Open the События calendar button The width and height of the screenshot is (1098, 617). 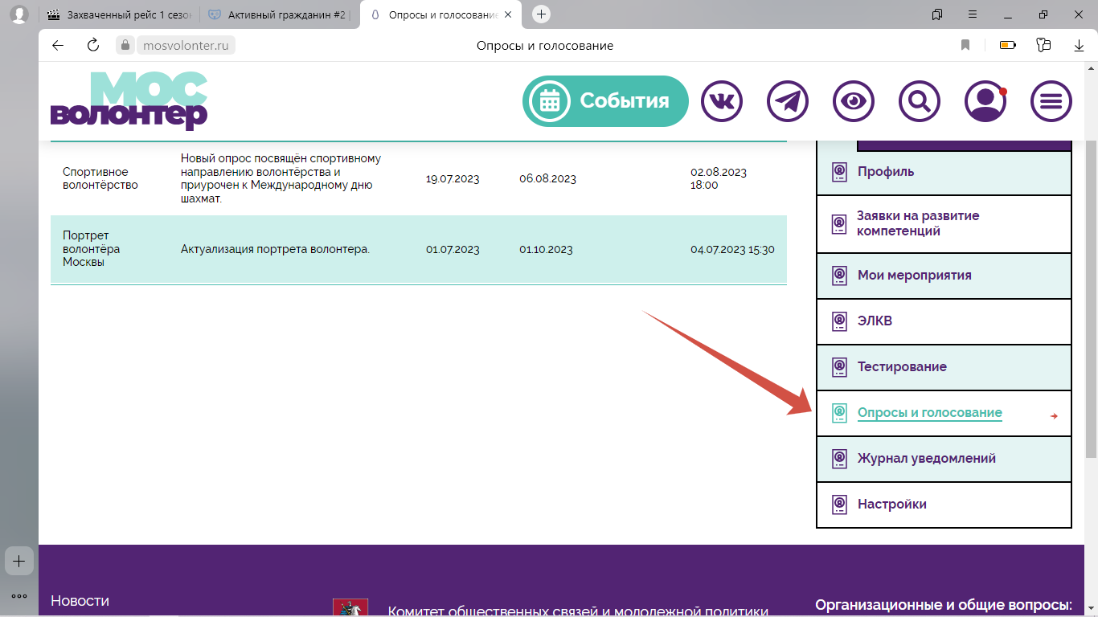point(605,101)
